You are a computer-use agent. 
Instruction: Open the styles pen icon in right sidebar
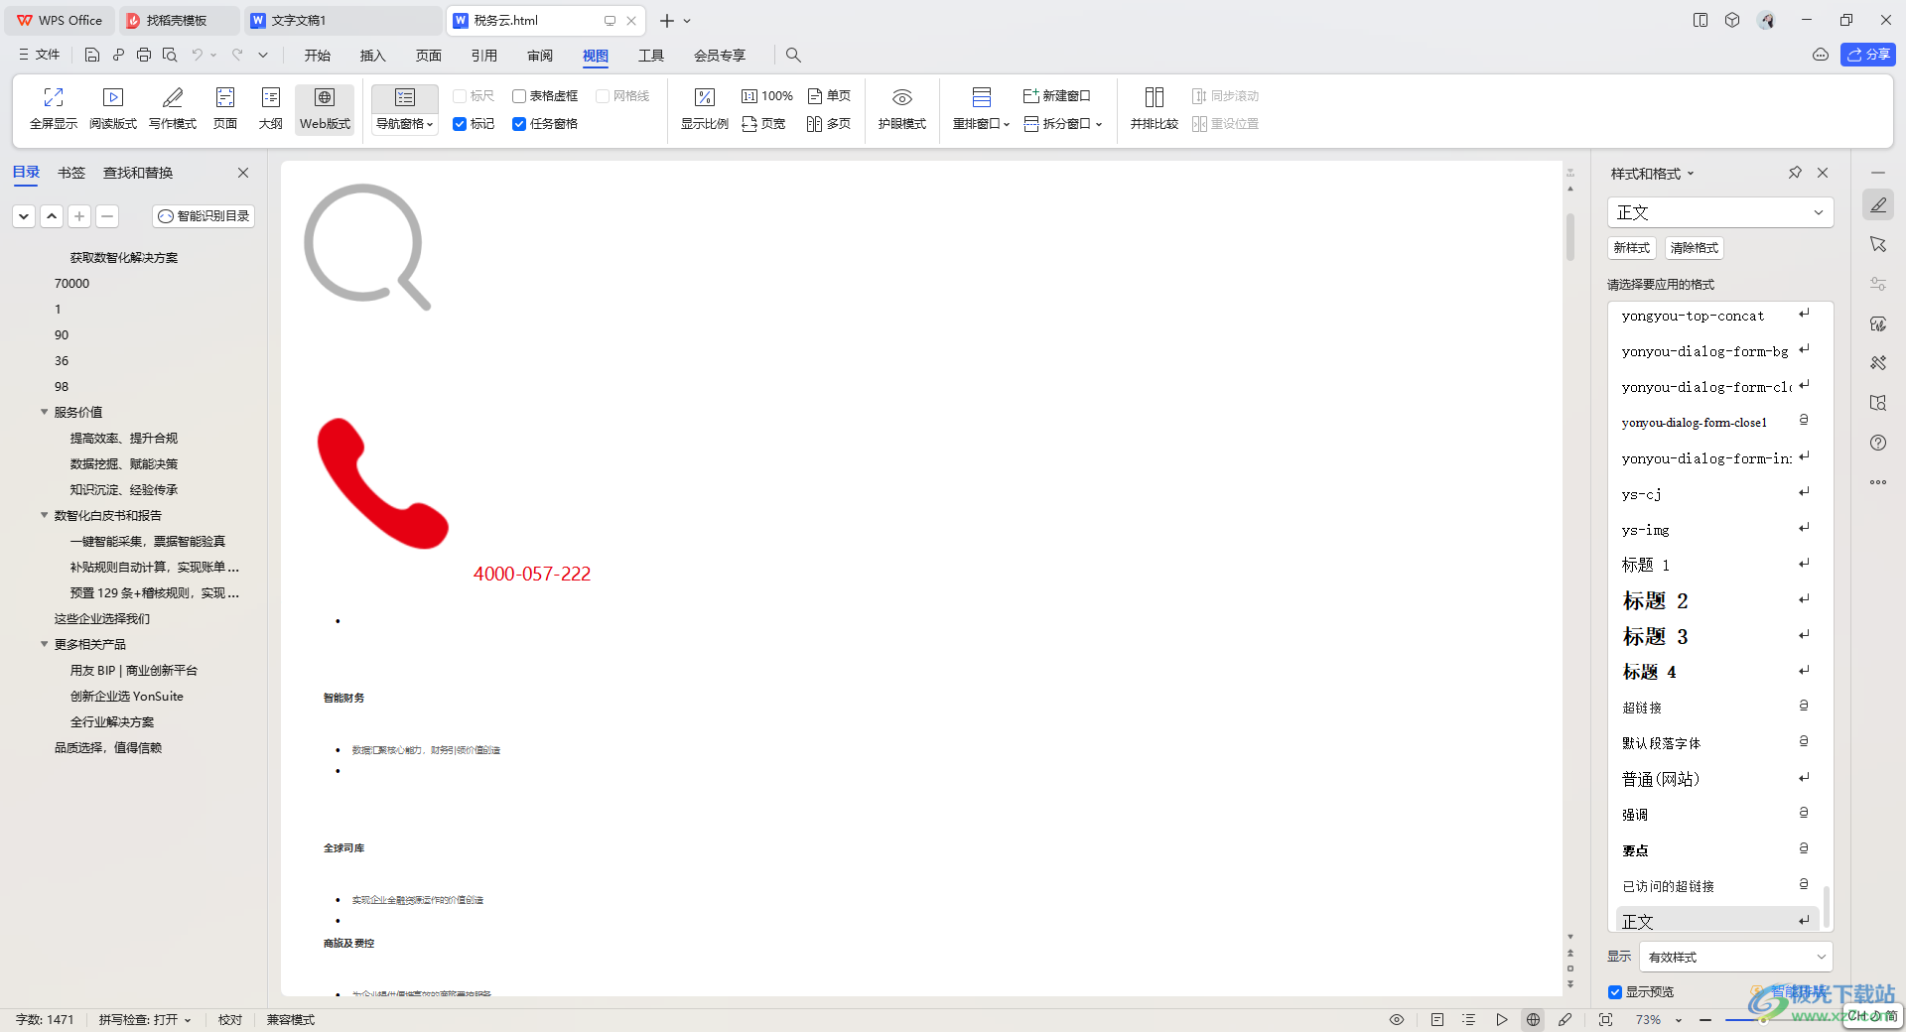1878,205
